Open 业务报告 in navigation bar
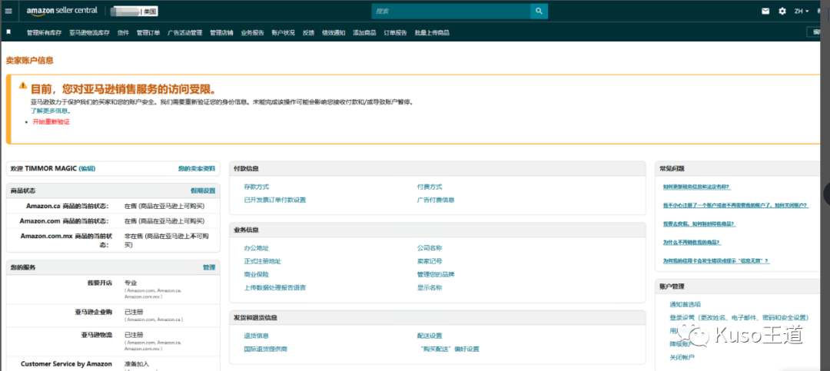The width and height of the screenshot is (830, 371). pos(253,33)
